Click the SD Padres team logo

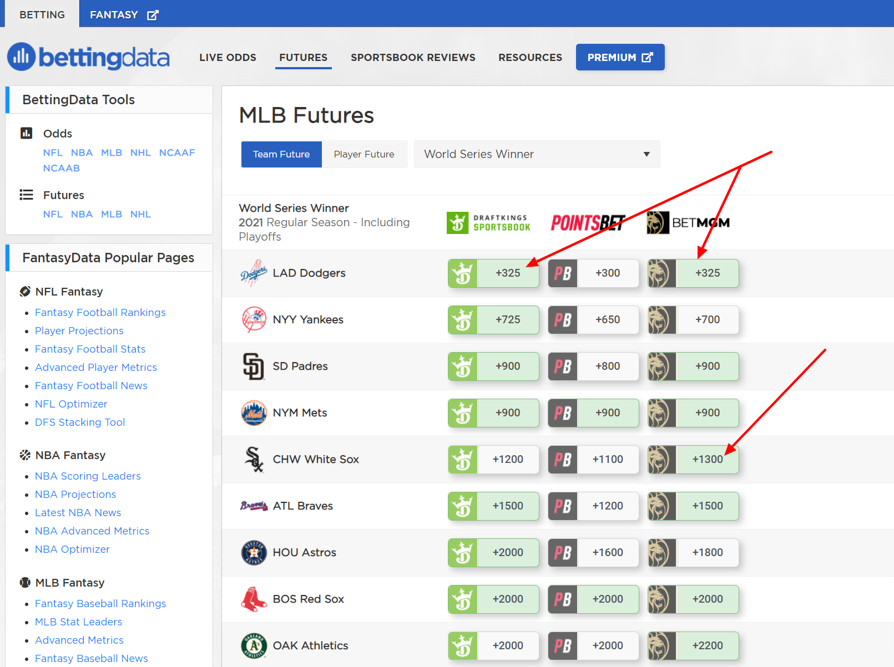[x=254, y=366]
